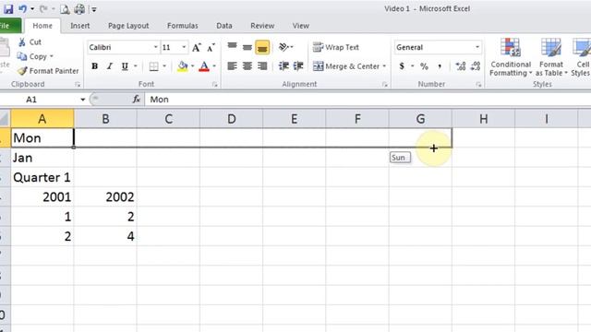Switch to the Insert tab
This screenshot has height=332, width=591.
point(80,26)
